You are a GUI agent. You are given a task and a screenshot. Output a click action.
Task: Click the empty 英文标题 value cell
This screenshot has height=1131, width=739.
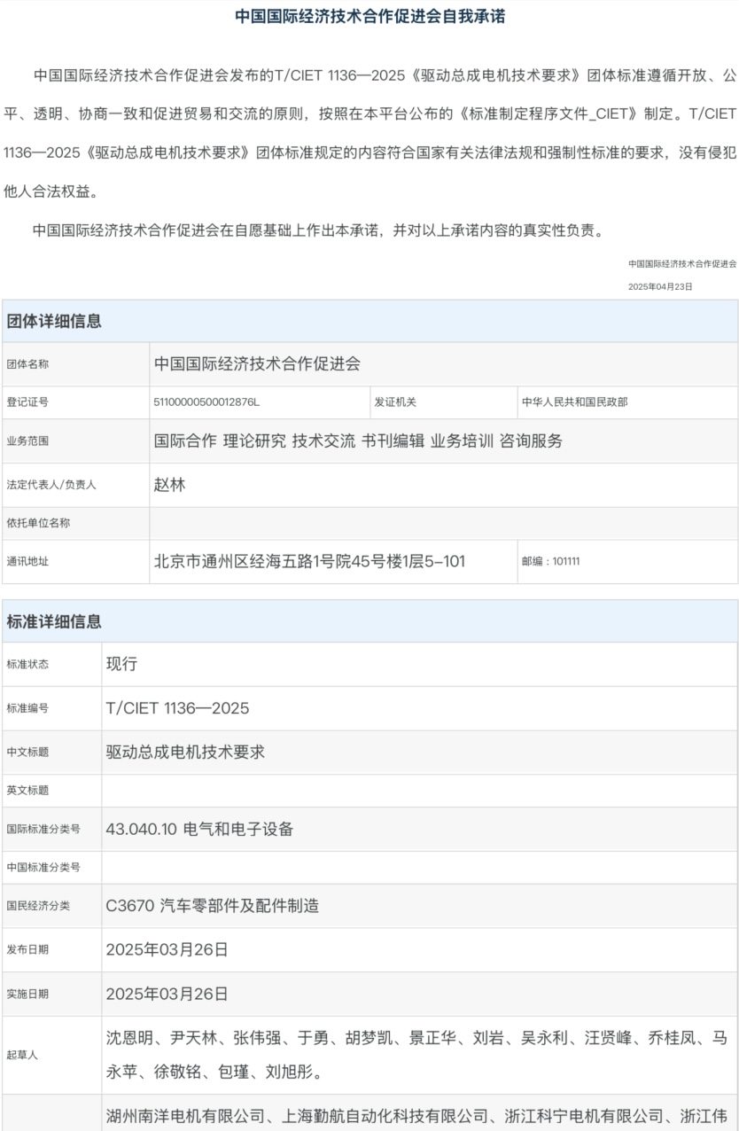point(418,790)
